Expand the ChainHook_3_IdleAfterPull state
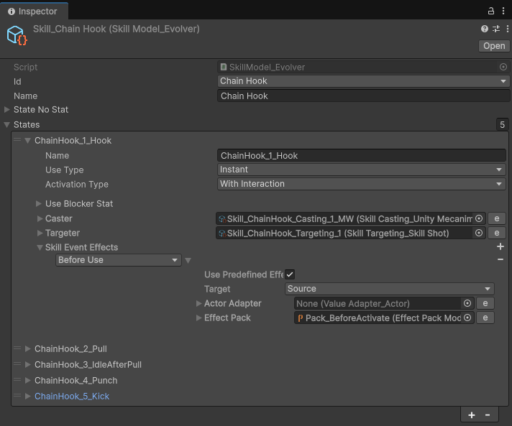Viewport: 512px width, 426px height. click(28, 364)
